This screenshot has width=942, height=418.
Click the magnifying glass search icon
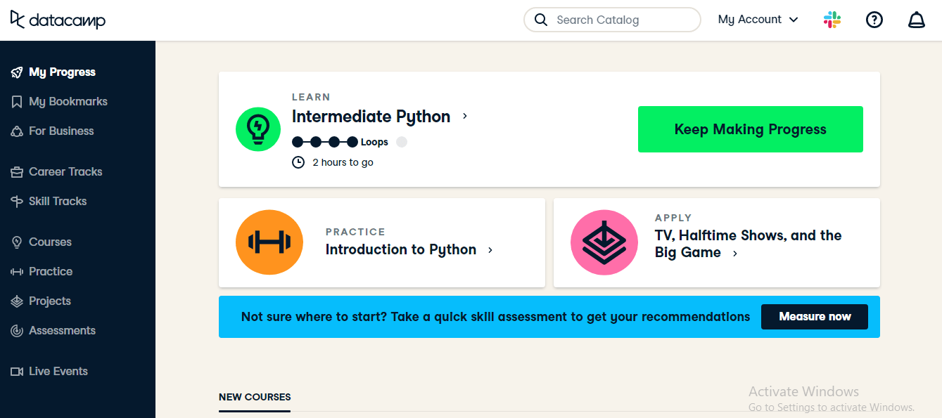pos(541,20)
